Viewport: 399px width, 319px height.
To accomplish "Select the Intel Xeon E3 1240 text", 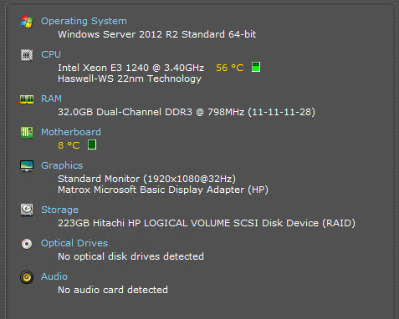I will pos(103,68).
